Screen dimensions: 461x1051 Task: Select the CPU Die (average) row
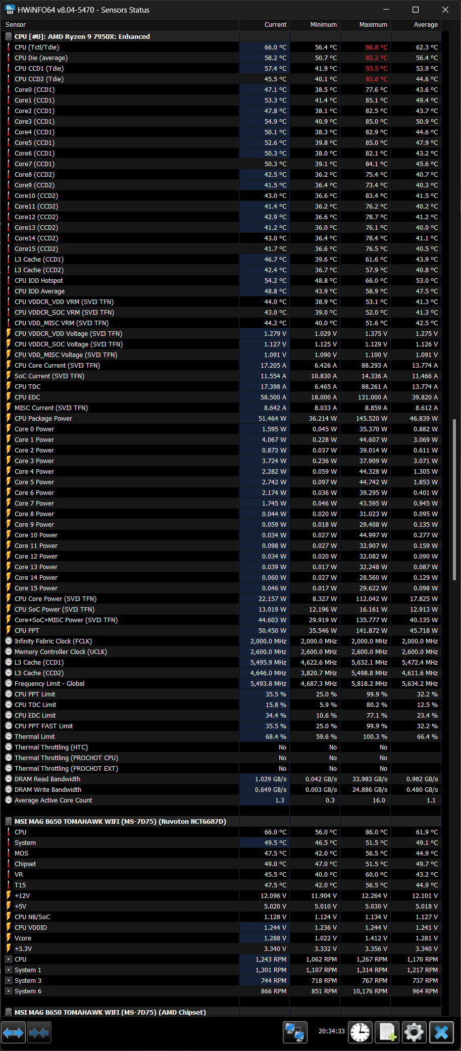(x=221, y=58)
